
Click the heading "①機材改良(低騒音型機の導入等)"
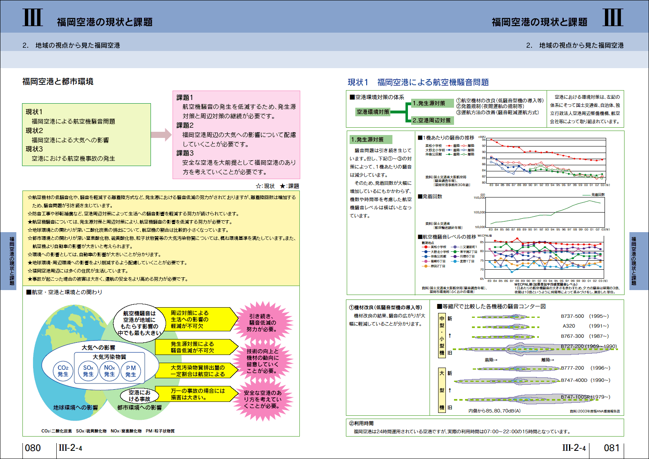tap(385, 308)
